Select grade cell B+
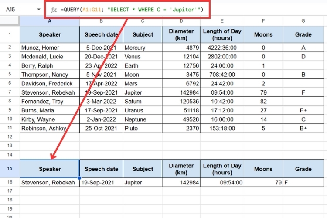The image size is (327, 218). (x=303, y=128)
